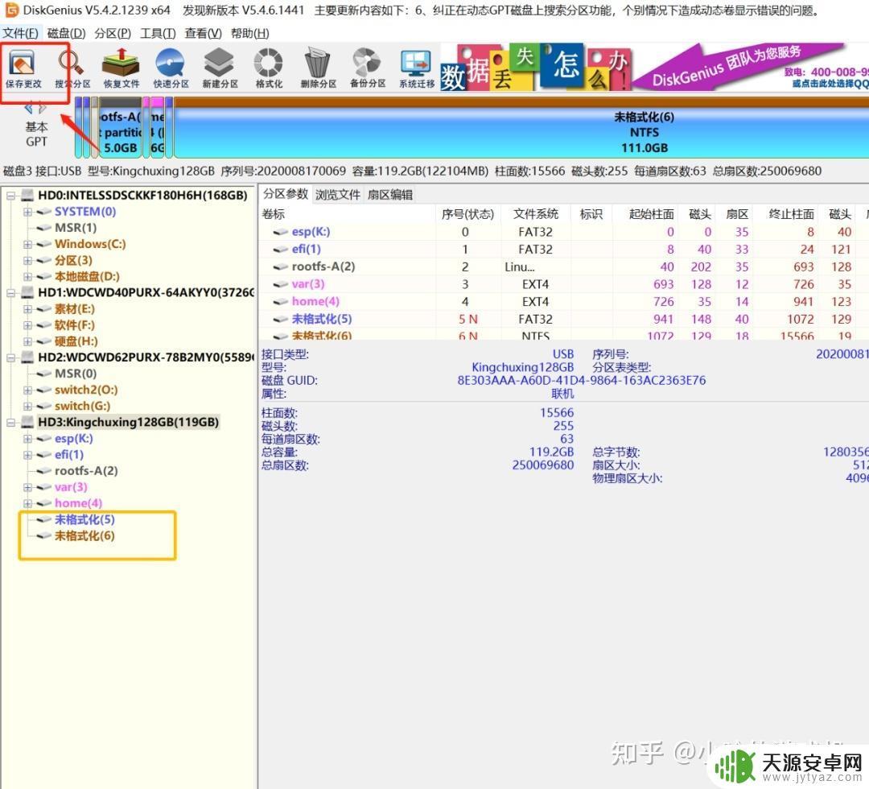The image size is (869, 789).
Task: Open the 查看(V) menu
Action: click(203, 33)
